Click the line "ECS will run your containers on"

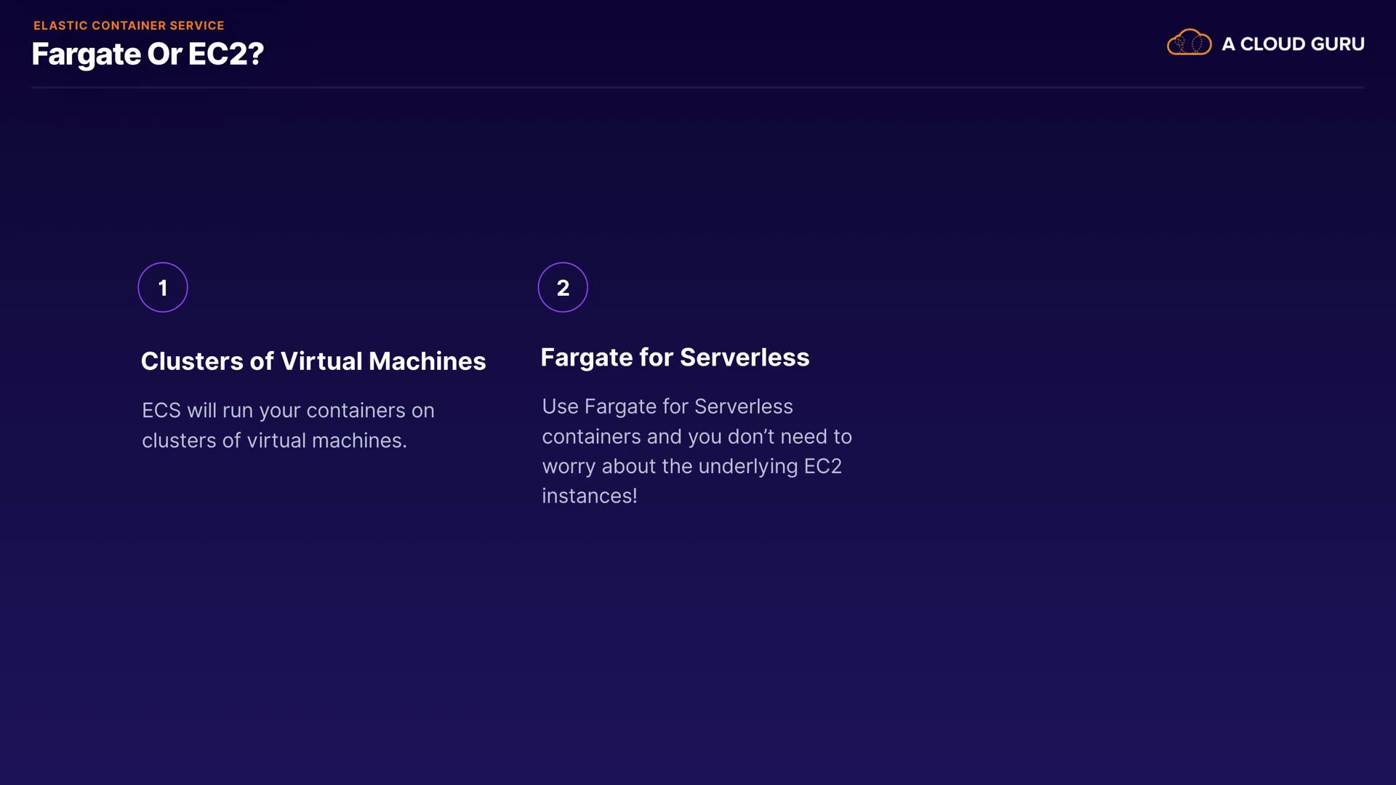(288, 410)
